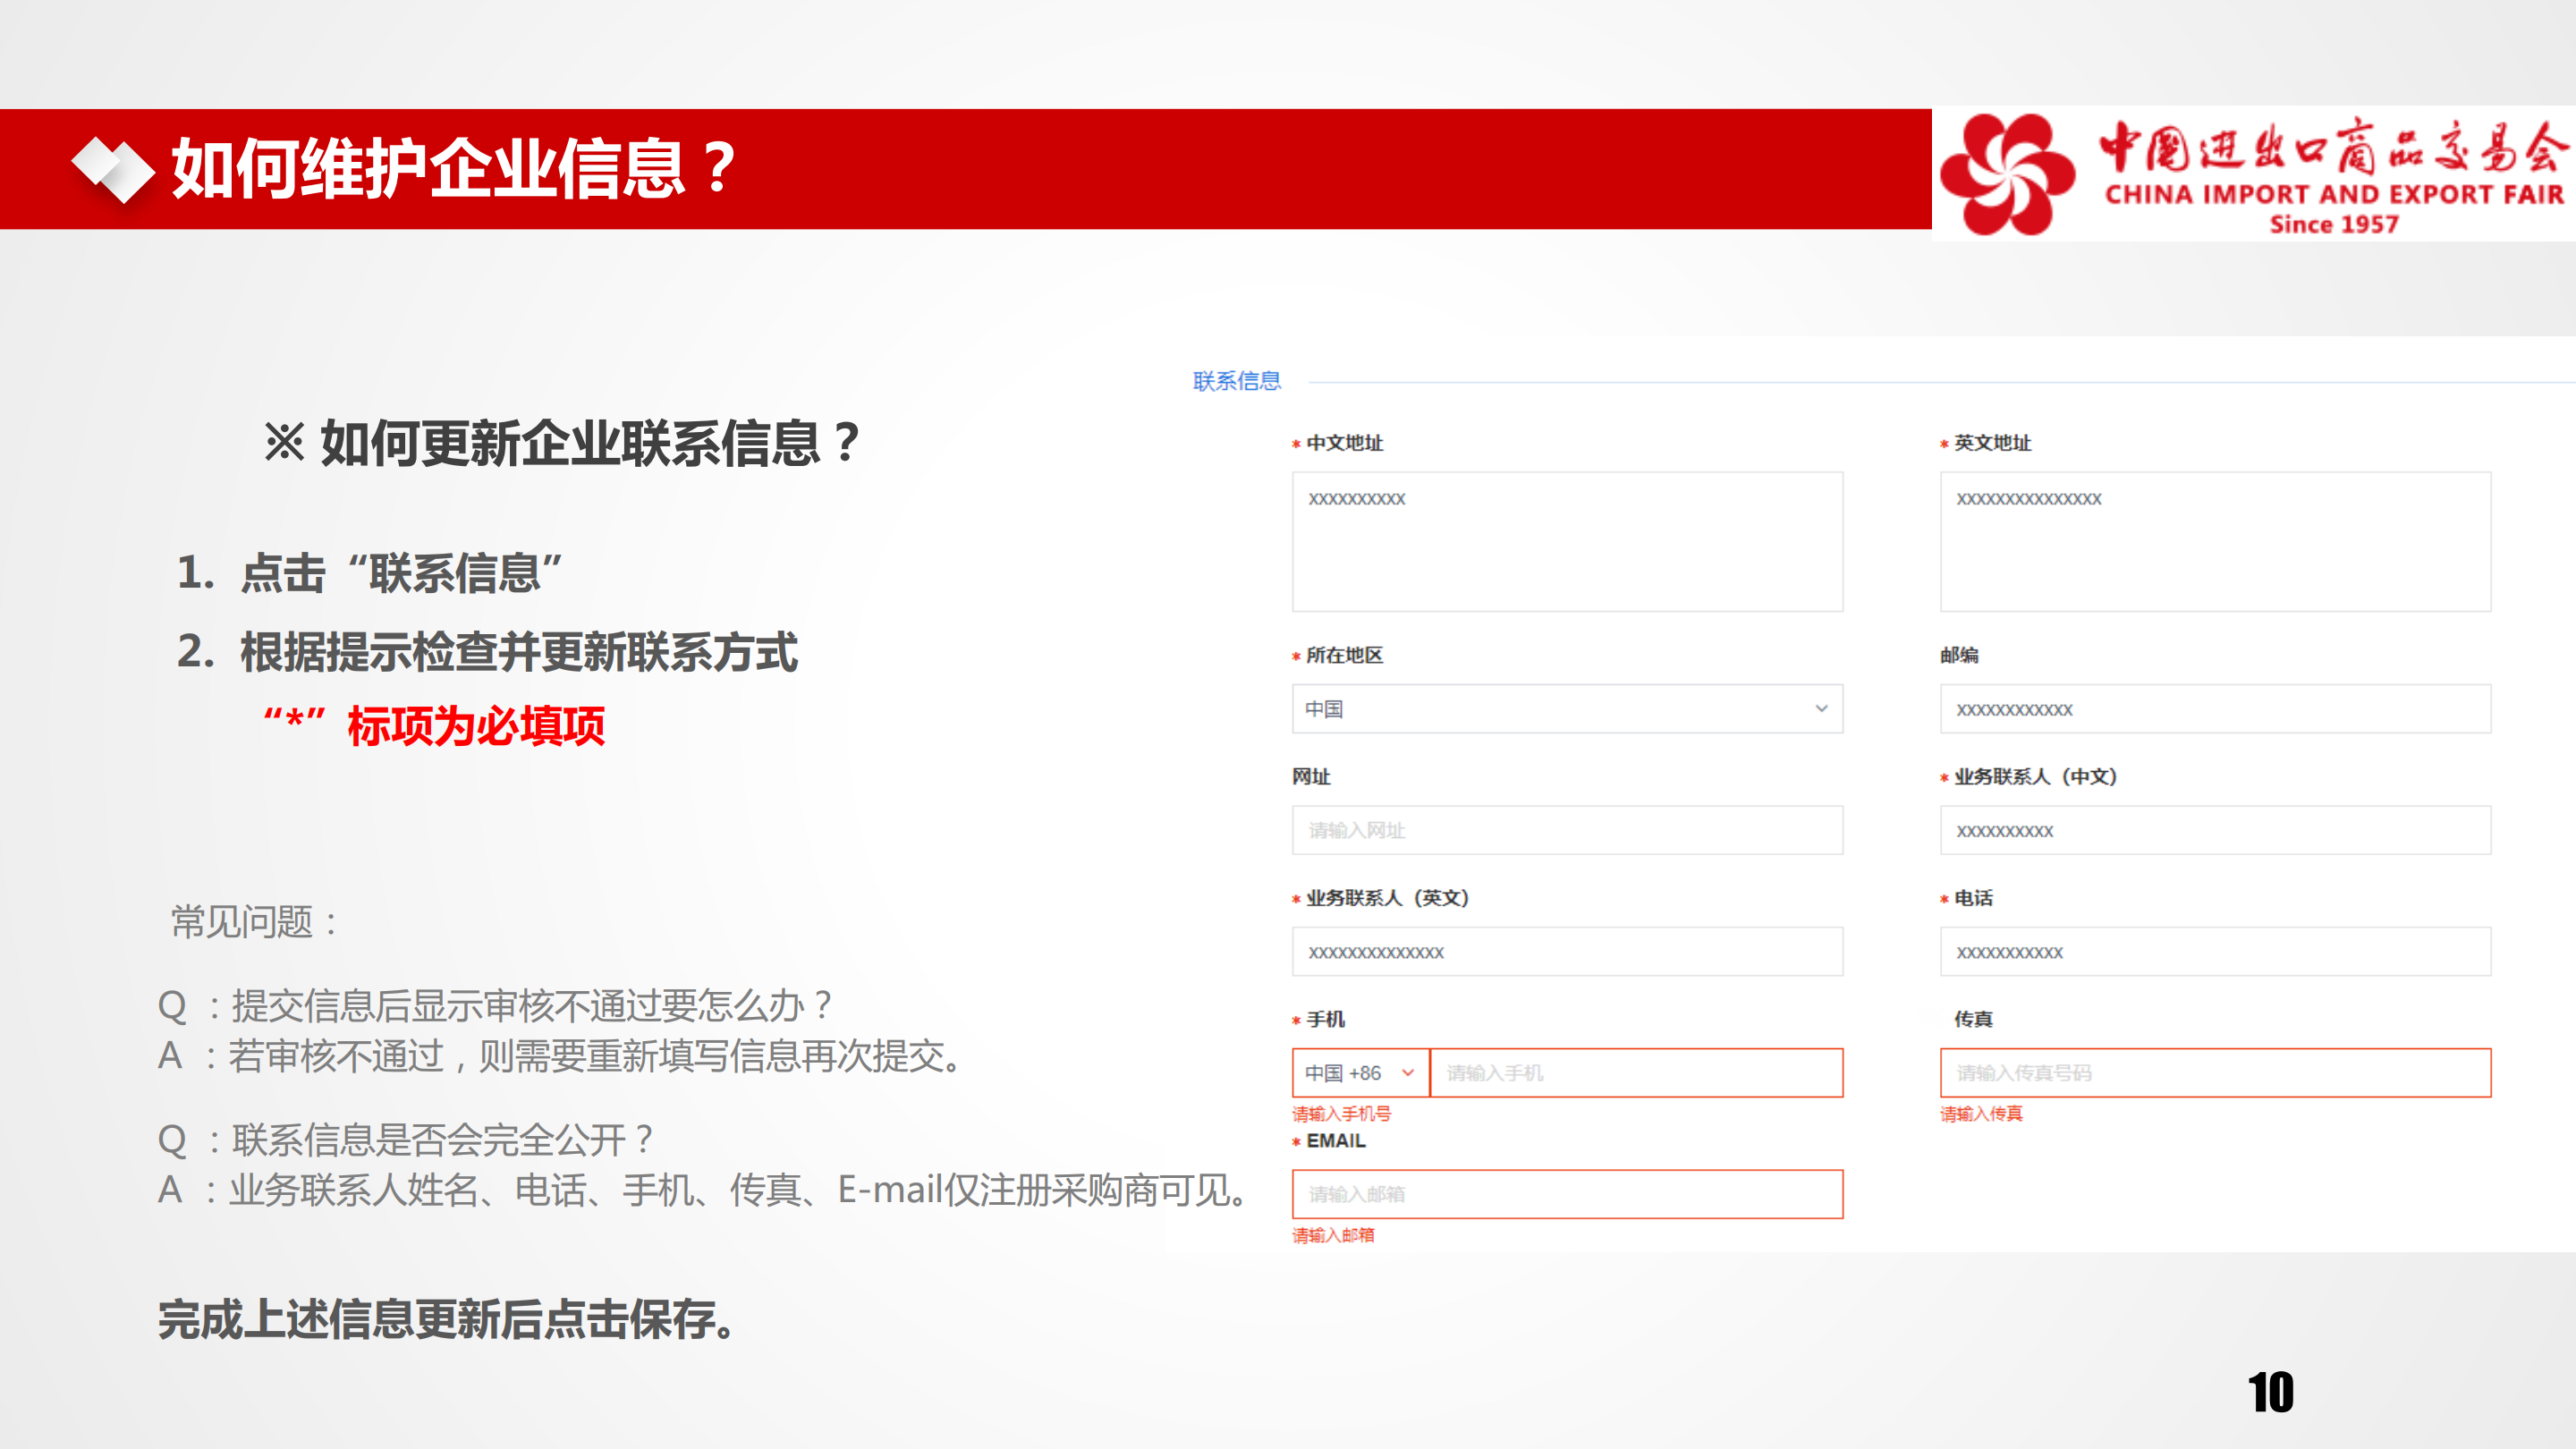Image resolution: width=2576 pixels, height=1449 pixels.
Task: Click the 中文地址 text area
Action: pos(1567,541)
